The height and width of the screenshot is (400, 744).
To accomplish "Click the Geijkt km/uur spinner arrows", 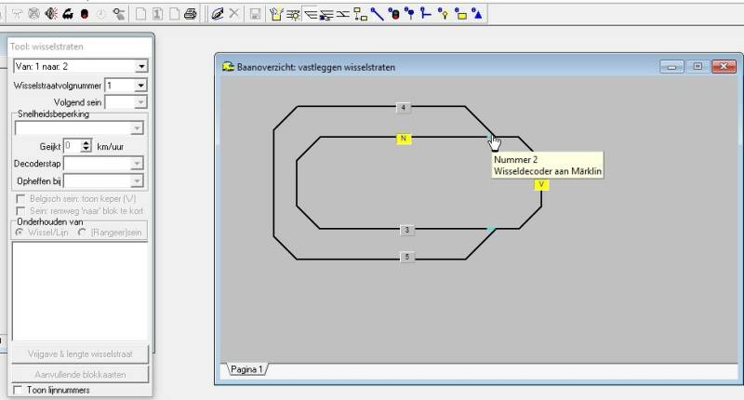I will click(x=86, y=146).
